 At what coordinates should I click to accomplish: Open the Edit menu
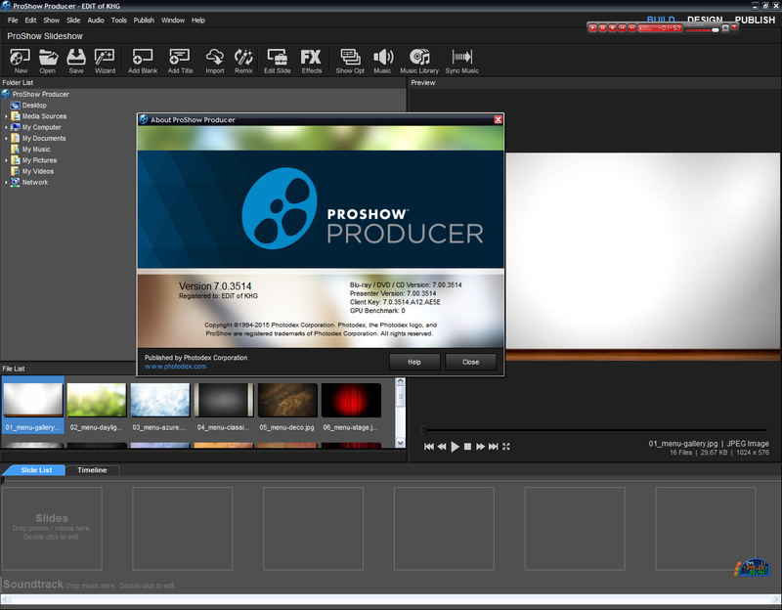click(30, 21)
